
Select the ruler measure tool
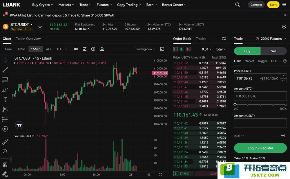(x=5, y=142)
